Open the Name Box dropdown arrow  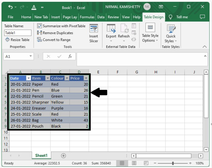[31, 56]
